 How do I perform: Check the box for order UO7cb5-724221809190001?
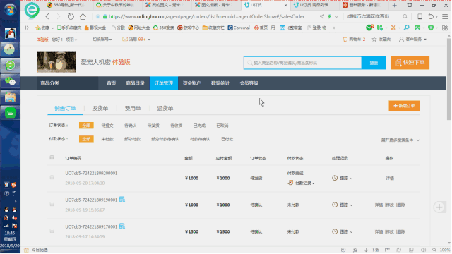(x=52, y=204)
